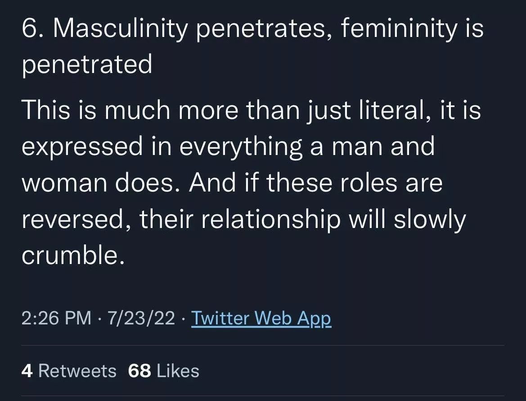Click the standalone word penetrated on line two
This screenshot has height=401, width=526.
(87, 65)
